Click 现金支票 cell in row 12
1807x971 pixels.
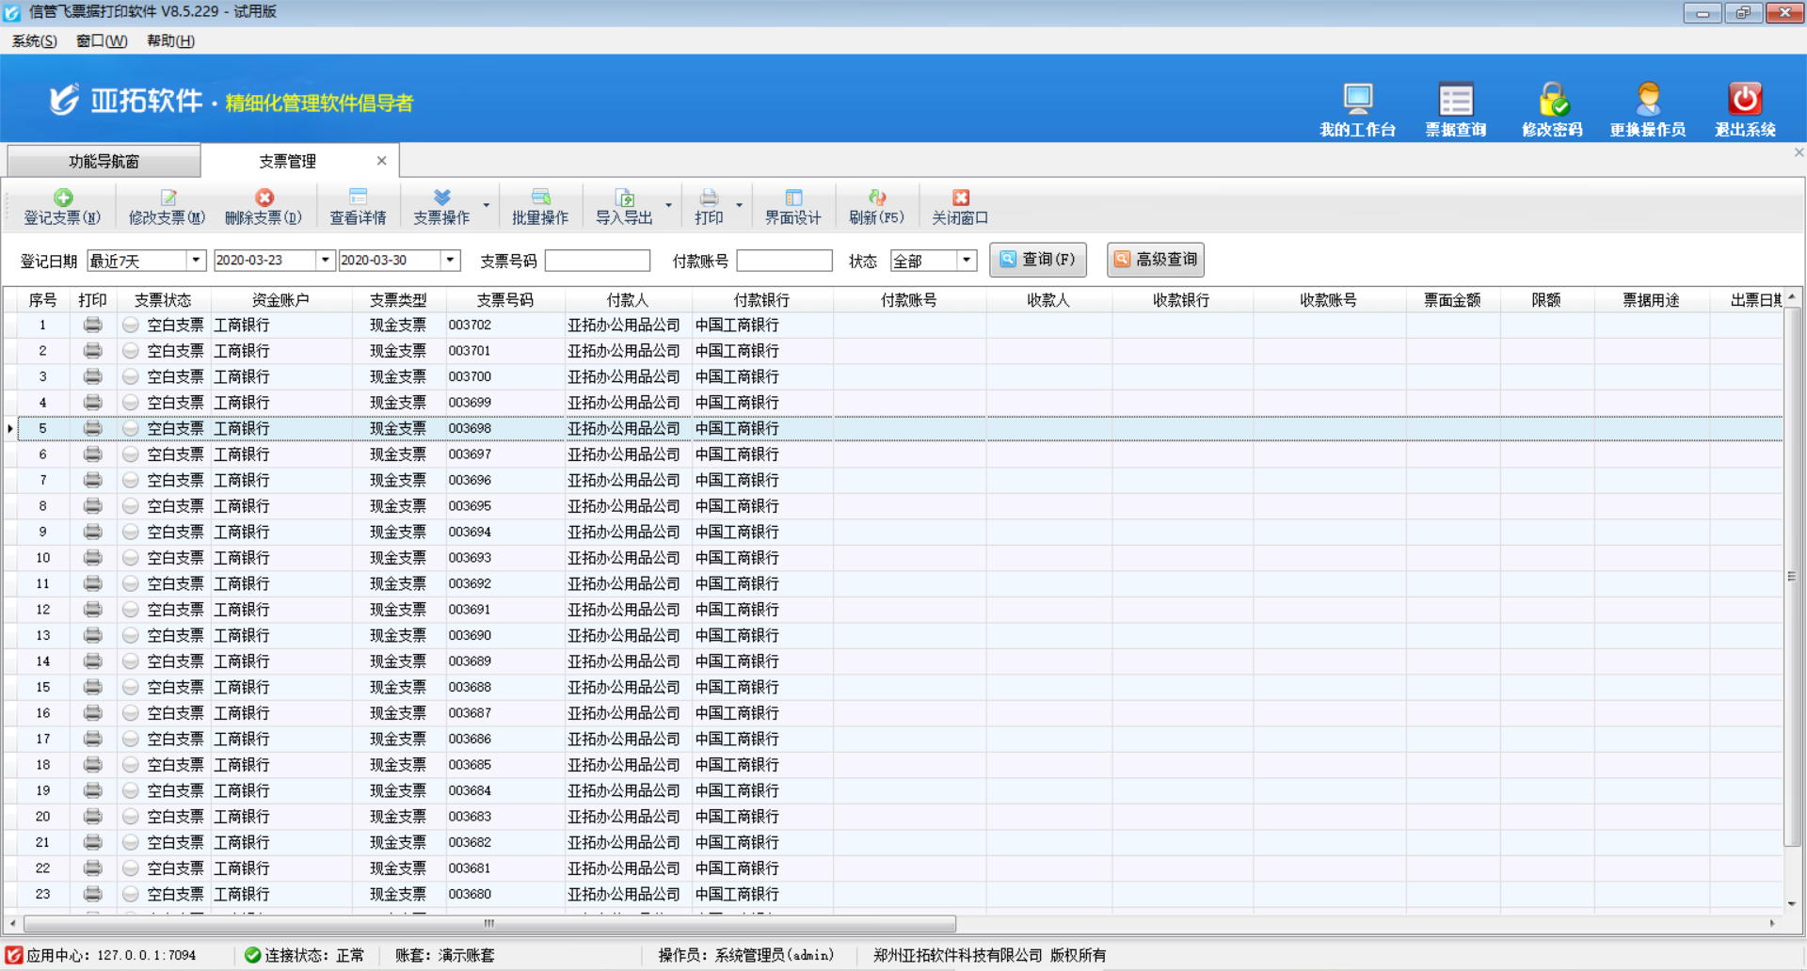[x=399, y=610]
